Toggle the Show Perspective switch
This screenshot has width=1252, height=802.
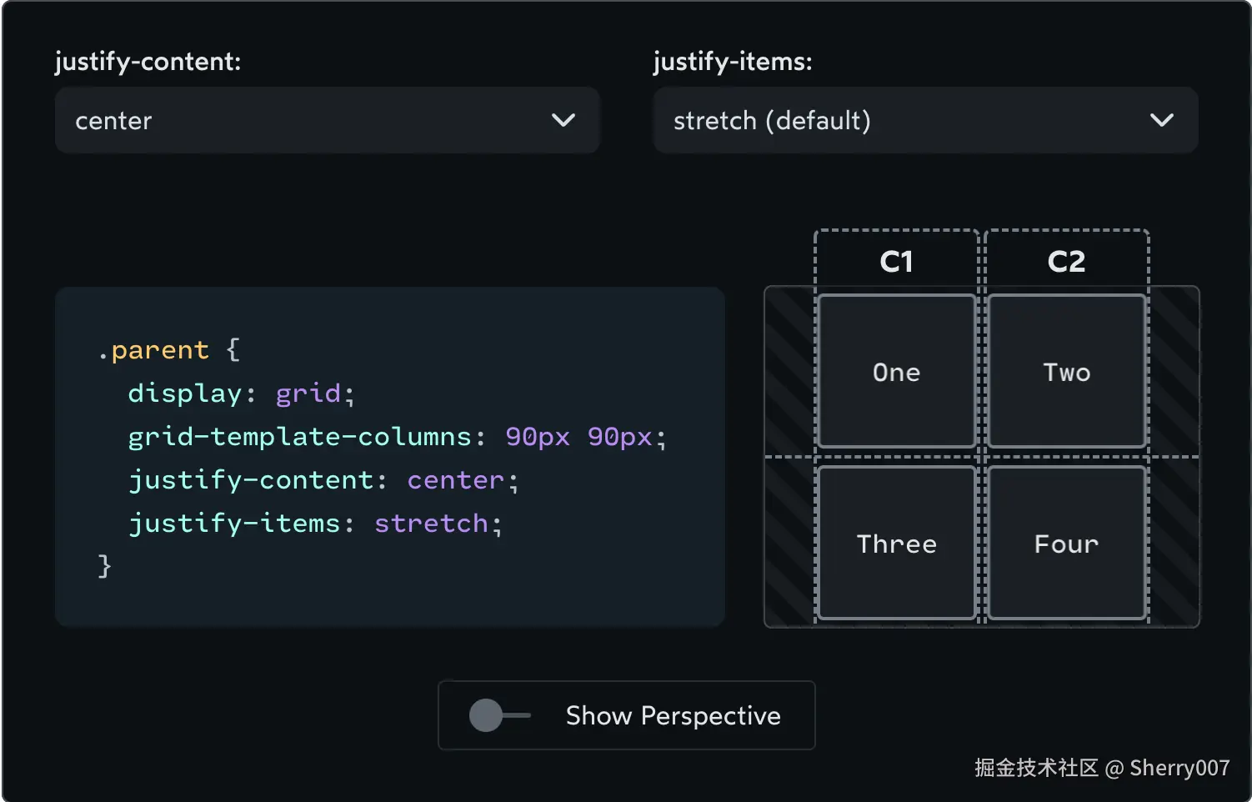click(x=499, y=715)
